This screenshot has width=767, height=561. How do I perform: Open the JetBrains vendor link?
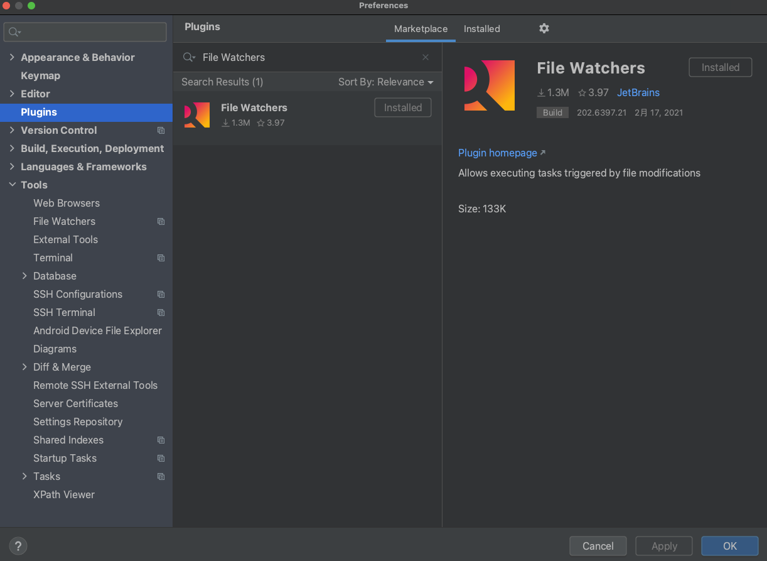[638, 92]
